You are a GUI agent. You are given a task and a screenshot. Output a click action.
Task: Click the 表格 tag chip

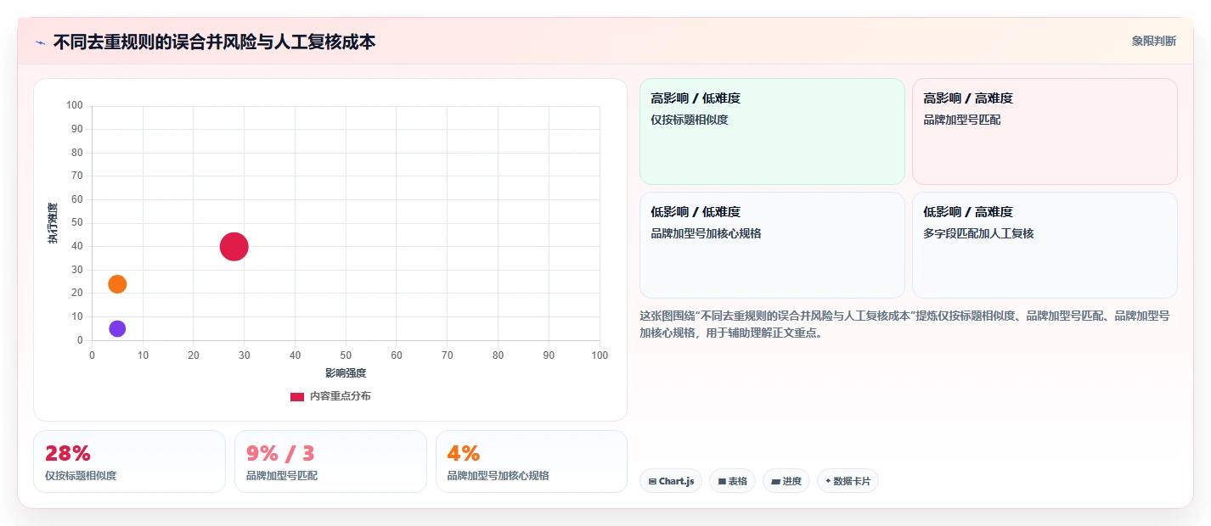pyautogui.click(x=732, y=481)
